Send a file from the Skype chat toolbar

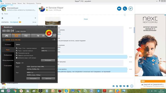117,86
